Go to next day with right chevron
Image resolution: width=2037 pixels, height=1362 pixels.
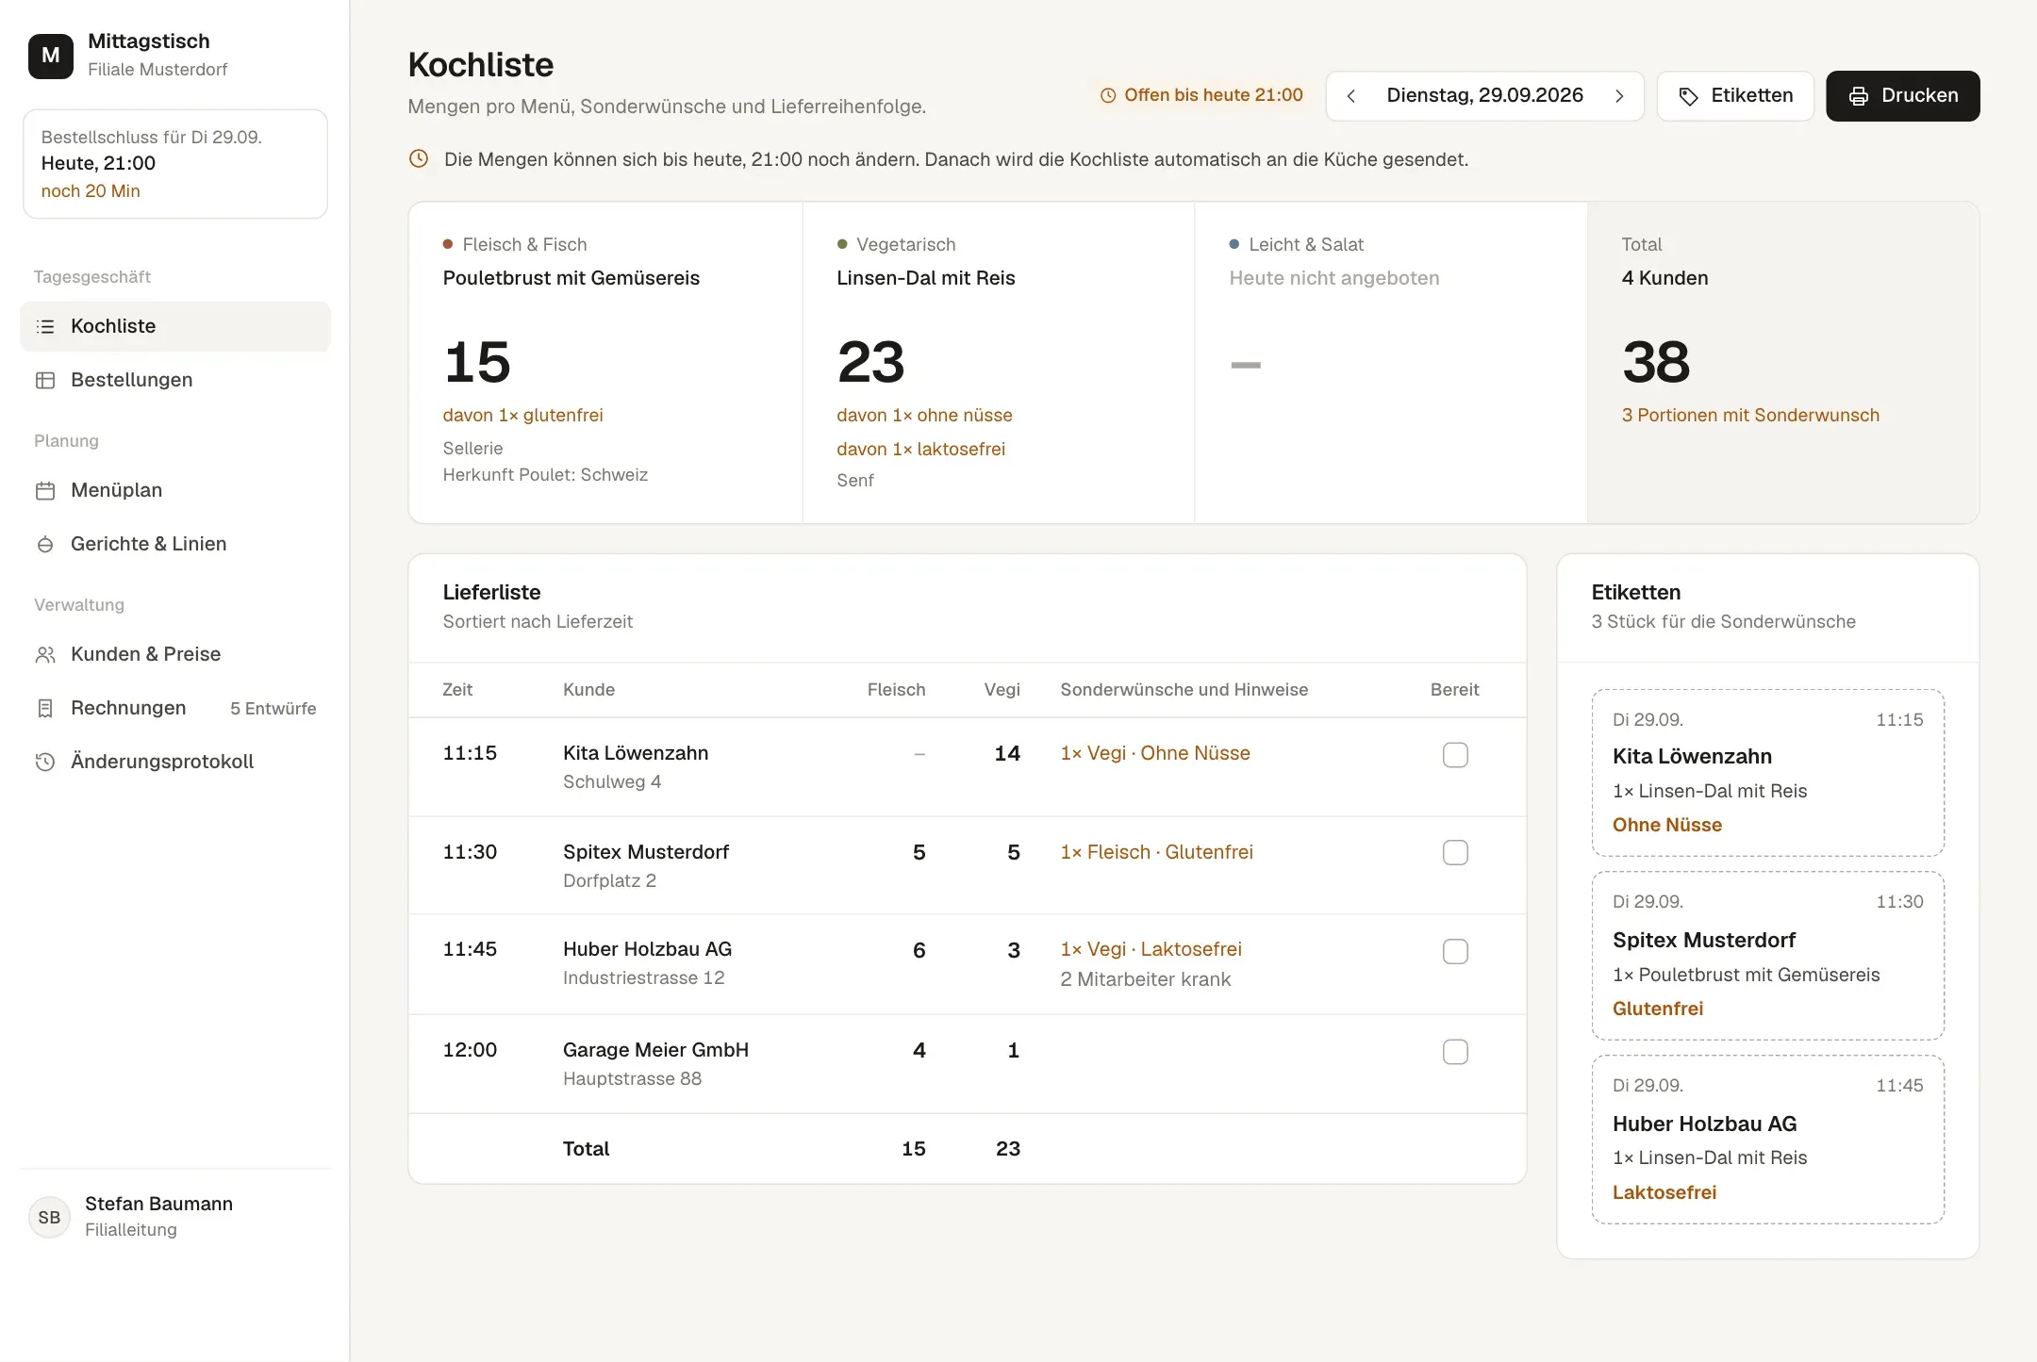click(x=1619, y=96)
